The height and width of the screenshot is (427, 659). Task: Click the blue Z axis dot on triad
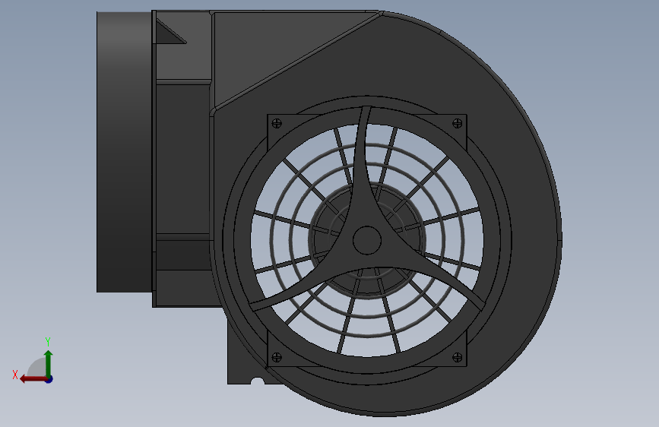coord(49,379)
